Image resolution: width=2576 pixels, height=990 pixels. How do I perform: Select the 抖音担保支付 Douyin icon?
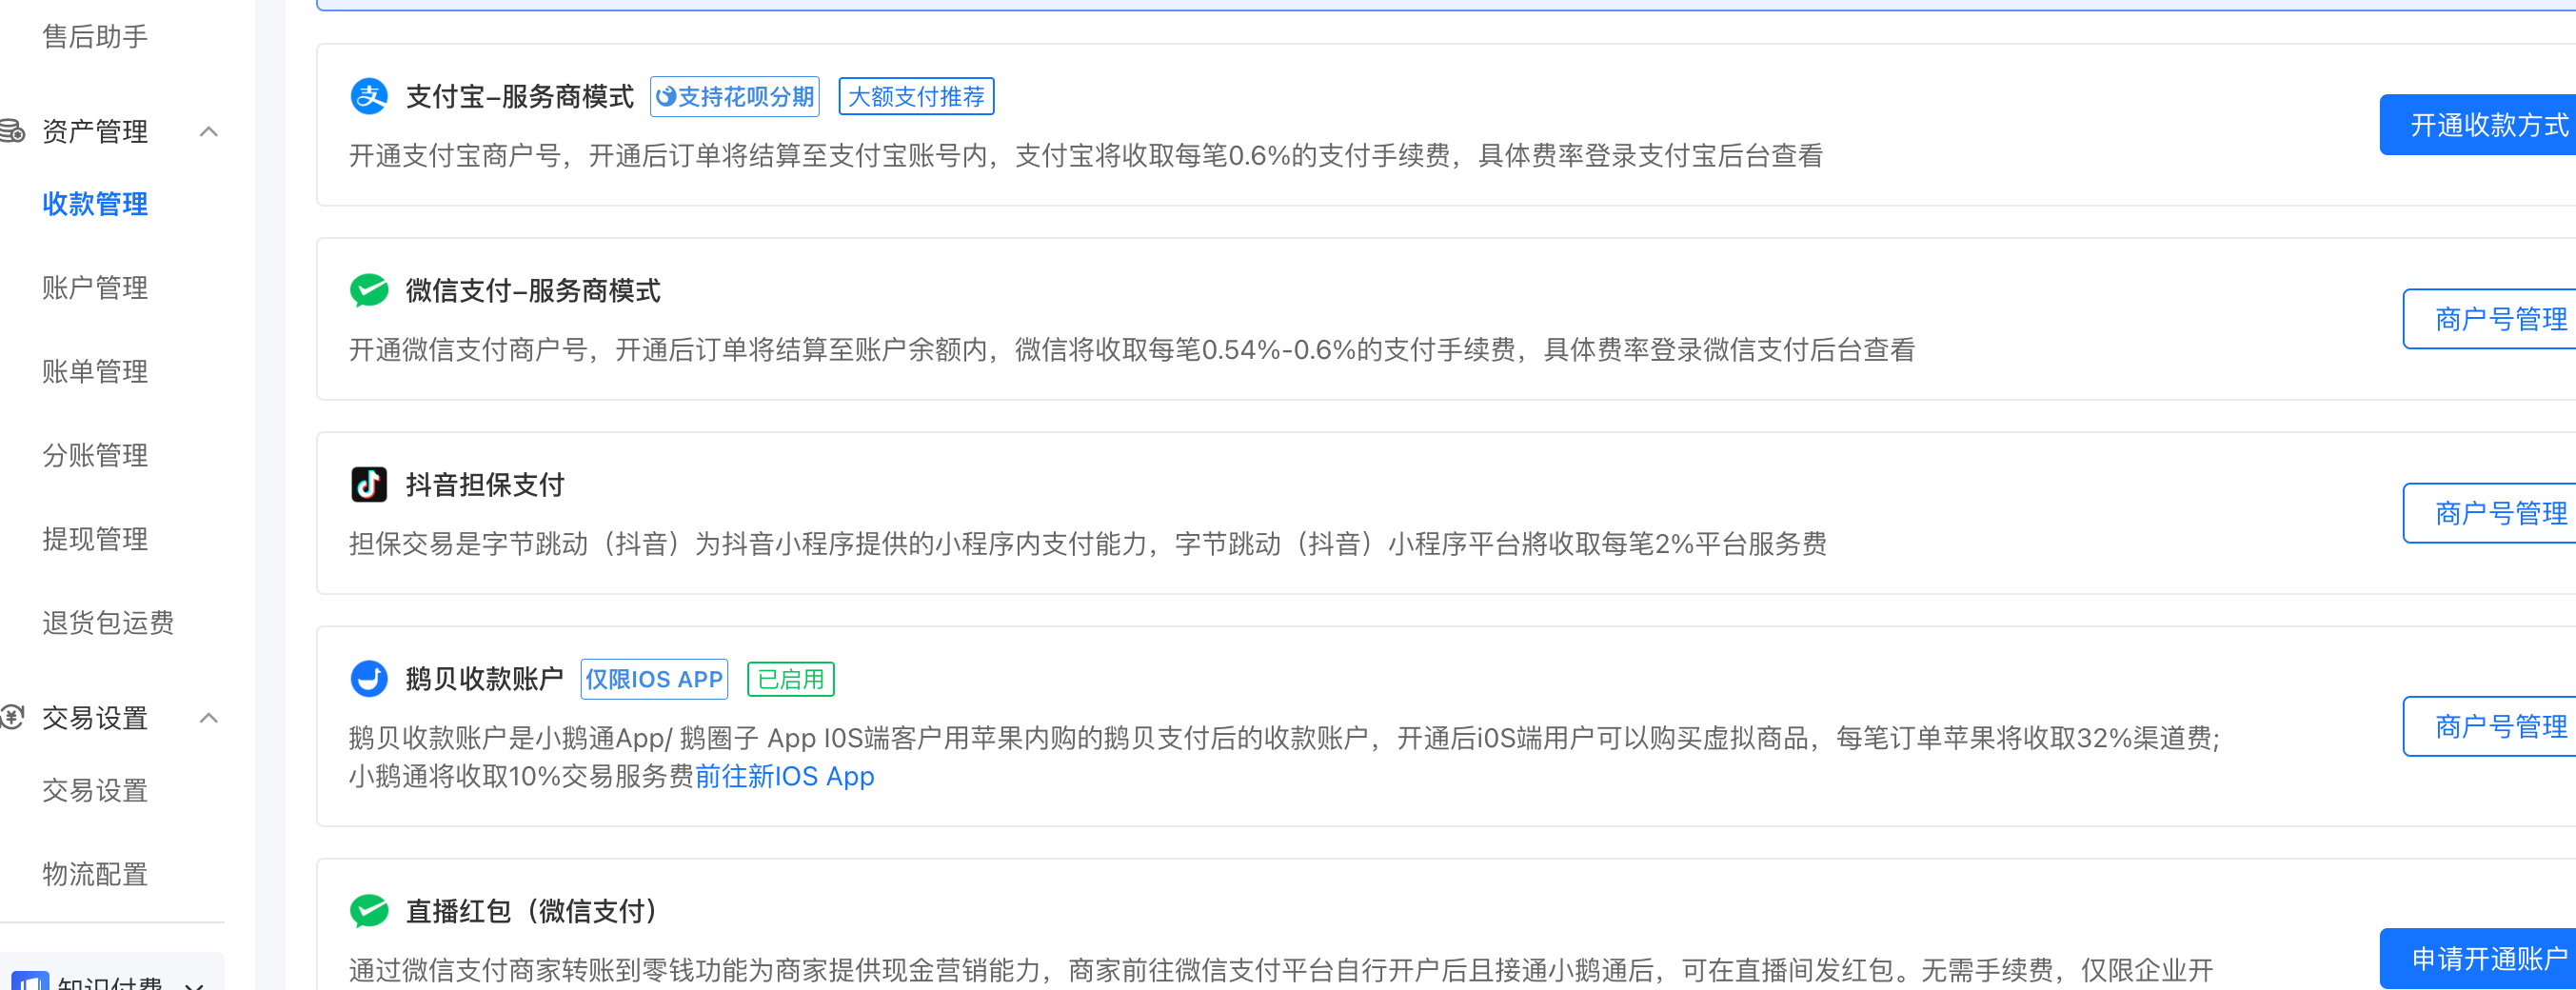pos(369,484)
